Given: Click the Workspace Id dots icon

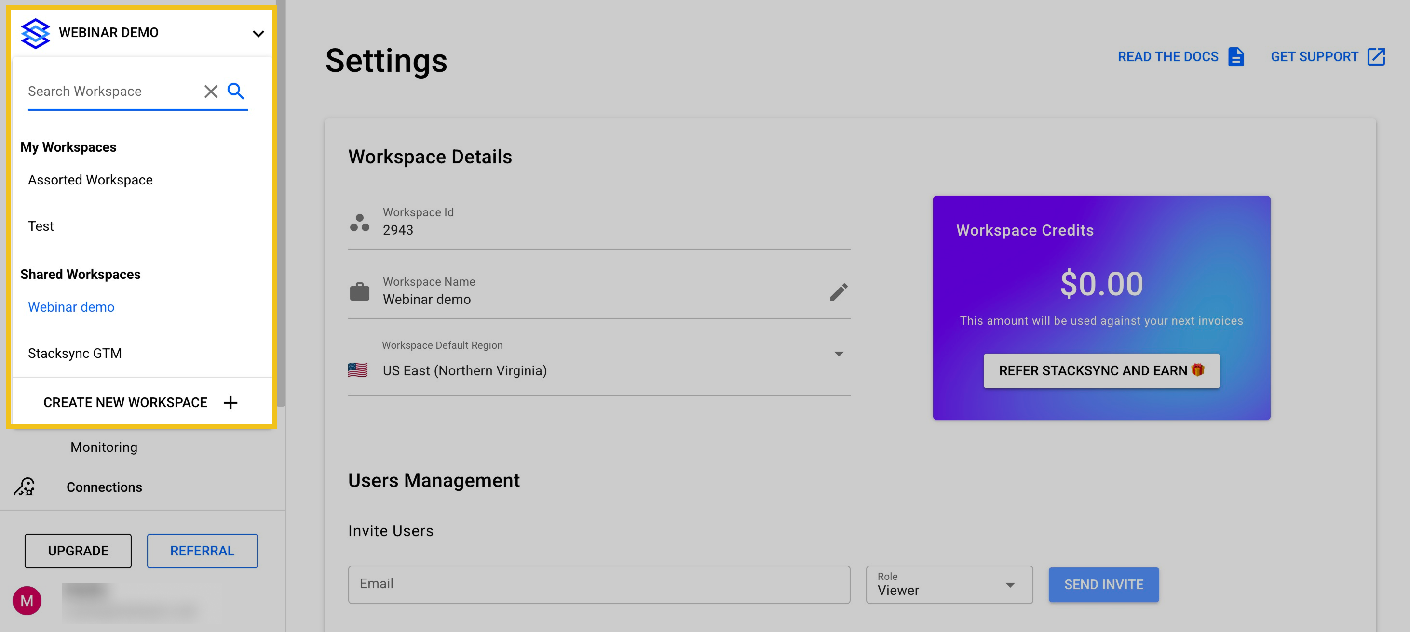Looking at the screenshot, I should pos(360,222).
